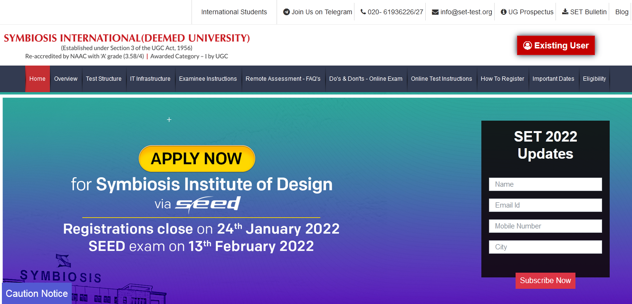
Task: Click the envelope icon beside info@set-test.org
Action: pos(435,12)
